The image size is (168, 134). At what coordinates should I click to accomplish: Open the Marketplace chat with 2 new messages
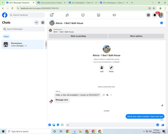tap(23, 45)
